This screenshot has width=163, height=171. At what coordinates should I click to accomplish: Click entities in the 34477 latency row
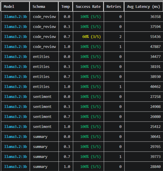coord(41,56)
